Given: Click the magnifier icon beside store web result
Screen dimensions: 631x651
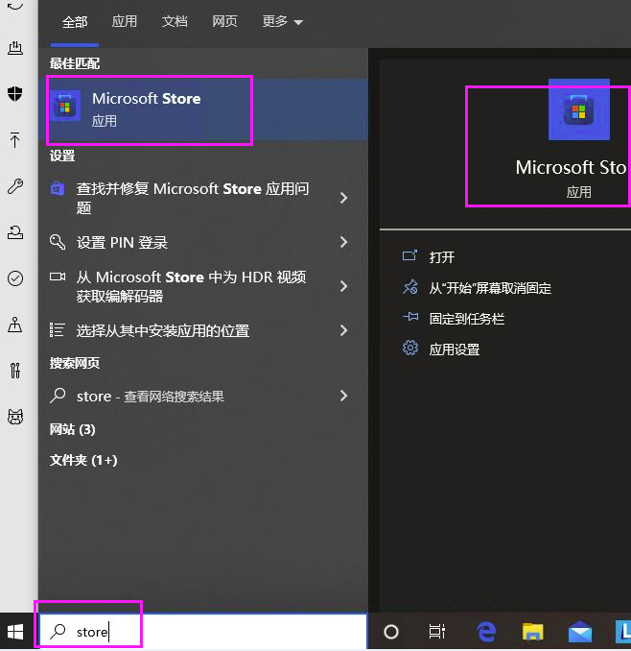Looking at the screenshot, I should (58, 396).
